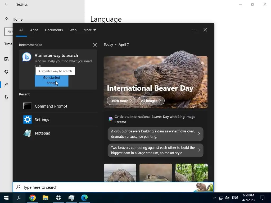Open the Two beavers competing prompt

click(156, 150)
